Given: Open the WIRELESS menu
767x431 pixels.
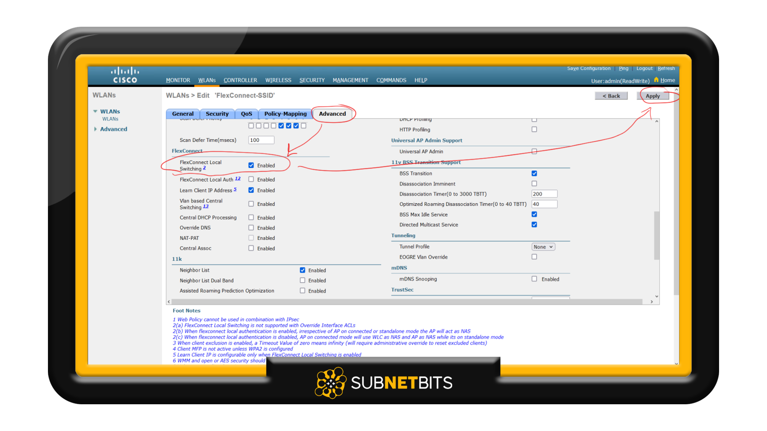Looking at the screenshot, I should (x=278, y=80).
